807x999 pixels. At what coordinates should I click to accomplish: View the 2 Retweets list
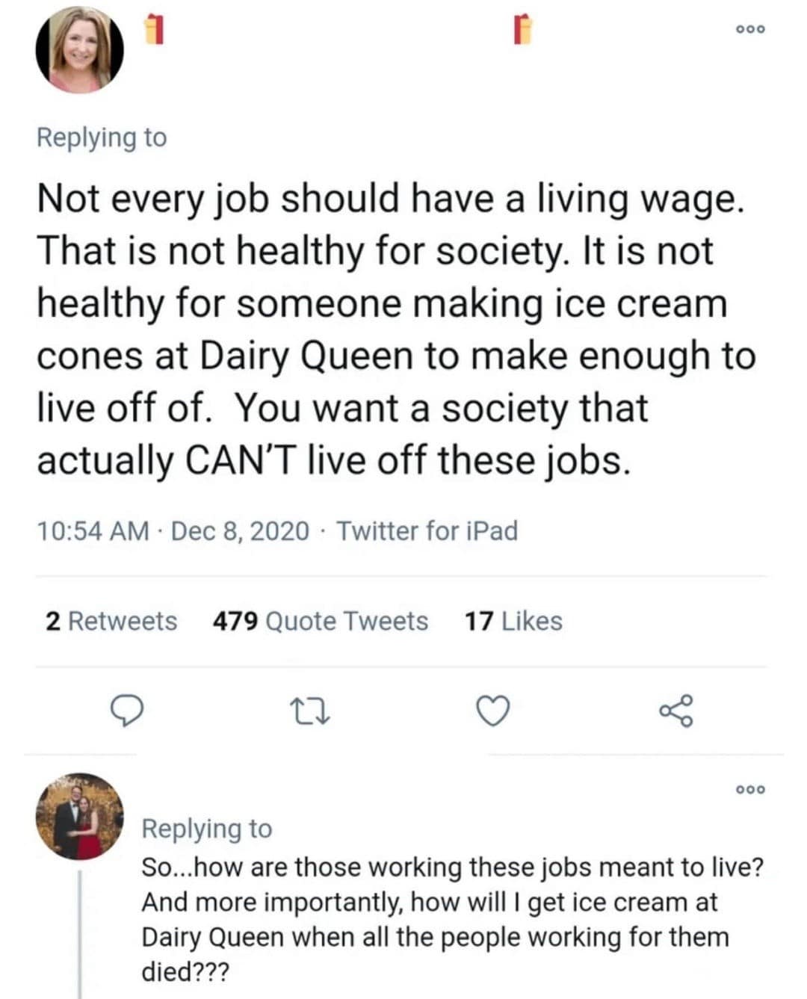tap(111, 621)
